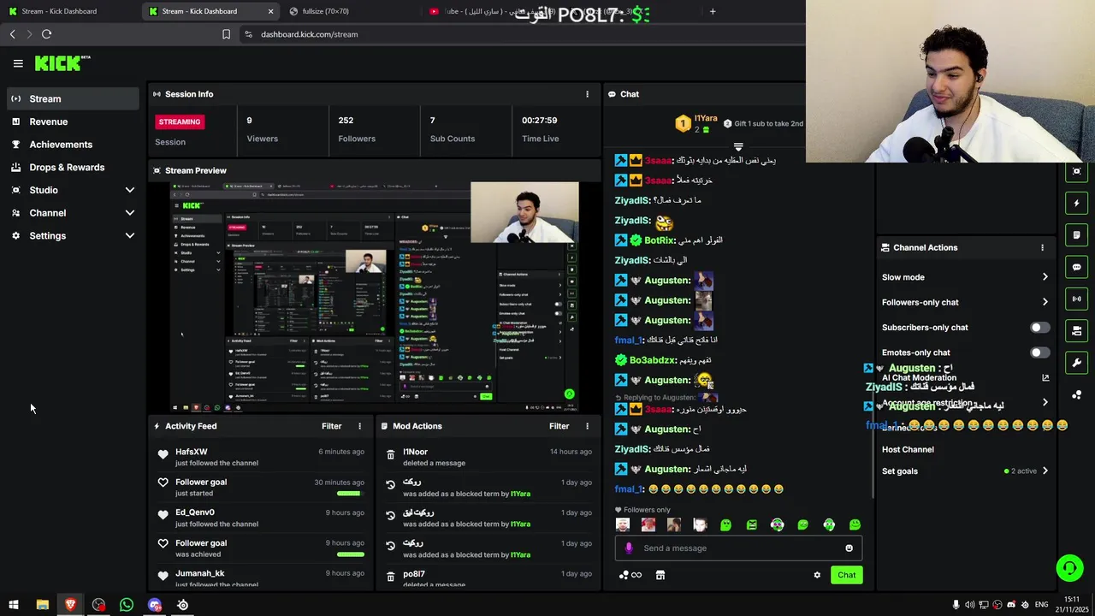The width and height of the screenshot is (1095, 616).
Task: Click the voice microphone icon in message box
Action: (x=629, y=548)
